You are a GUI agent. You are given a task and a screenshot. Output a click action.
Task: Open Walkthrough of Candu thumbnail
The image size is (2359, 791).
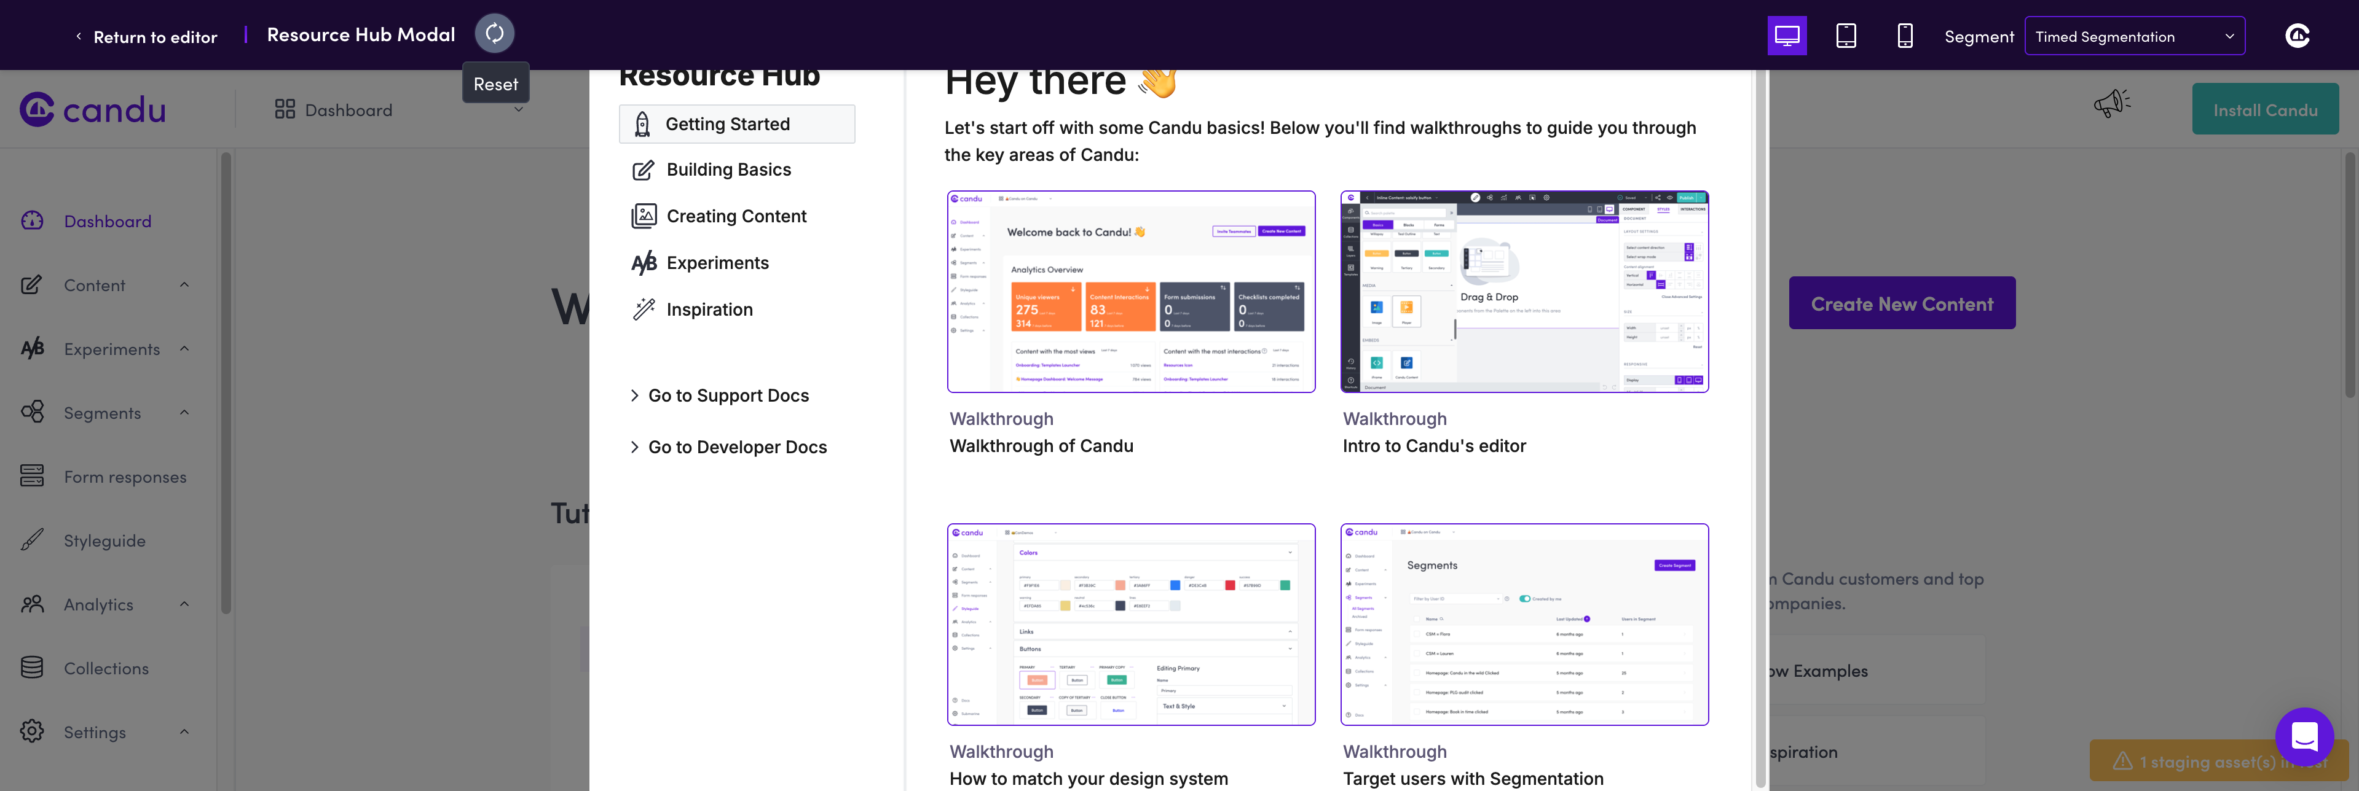click(x=1131, y=292)
